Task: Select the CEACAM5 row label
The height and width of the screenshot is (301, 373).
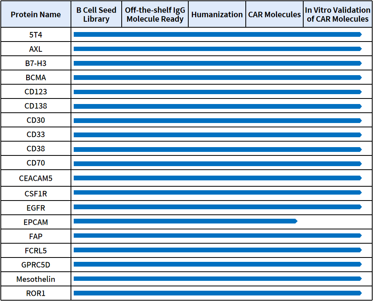Action: click(36, 178)
